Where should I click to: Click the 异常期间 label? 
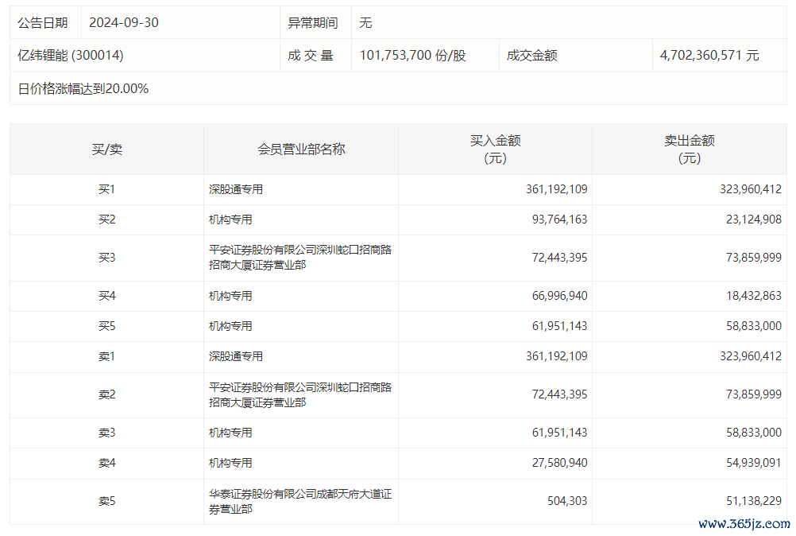tap(313, 23)
